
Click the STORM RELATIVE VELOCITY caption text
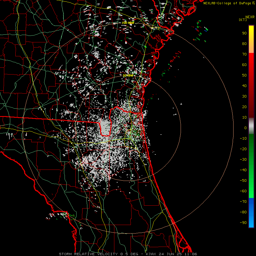tap(88, 254)
